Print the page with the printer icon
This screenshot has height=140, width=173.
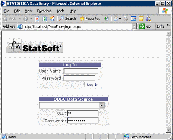pos(126,19)
